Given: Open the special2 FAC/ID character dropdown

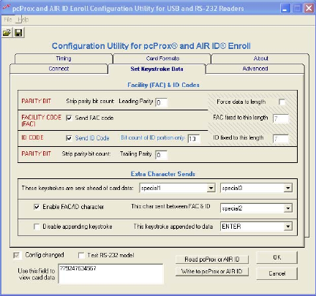Looking at the screenshot, I should (x=288, y=208).
